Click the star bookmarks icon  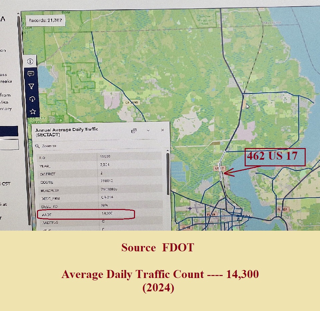(33, 111)
